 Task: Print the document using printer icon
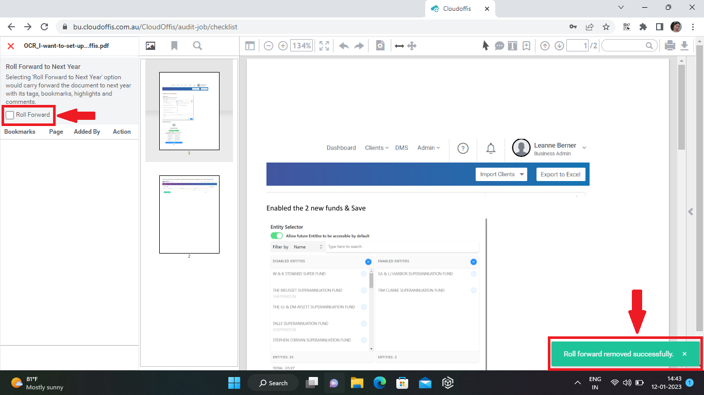tap(669, 46)
